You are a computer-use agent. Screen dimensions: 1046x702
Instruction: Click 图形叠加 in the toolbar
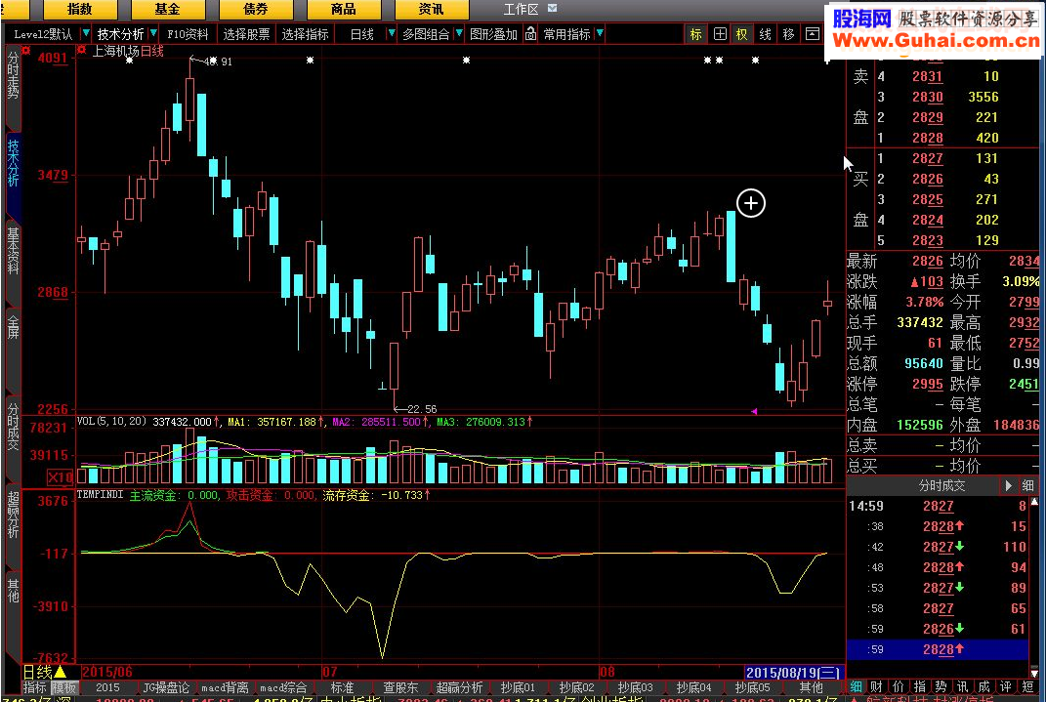click(493, 34)
